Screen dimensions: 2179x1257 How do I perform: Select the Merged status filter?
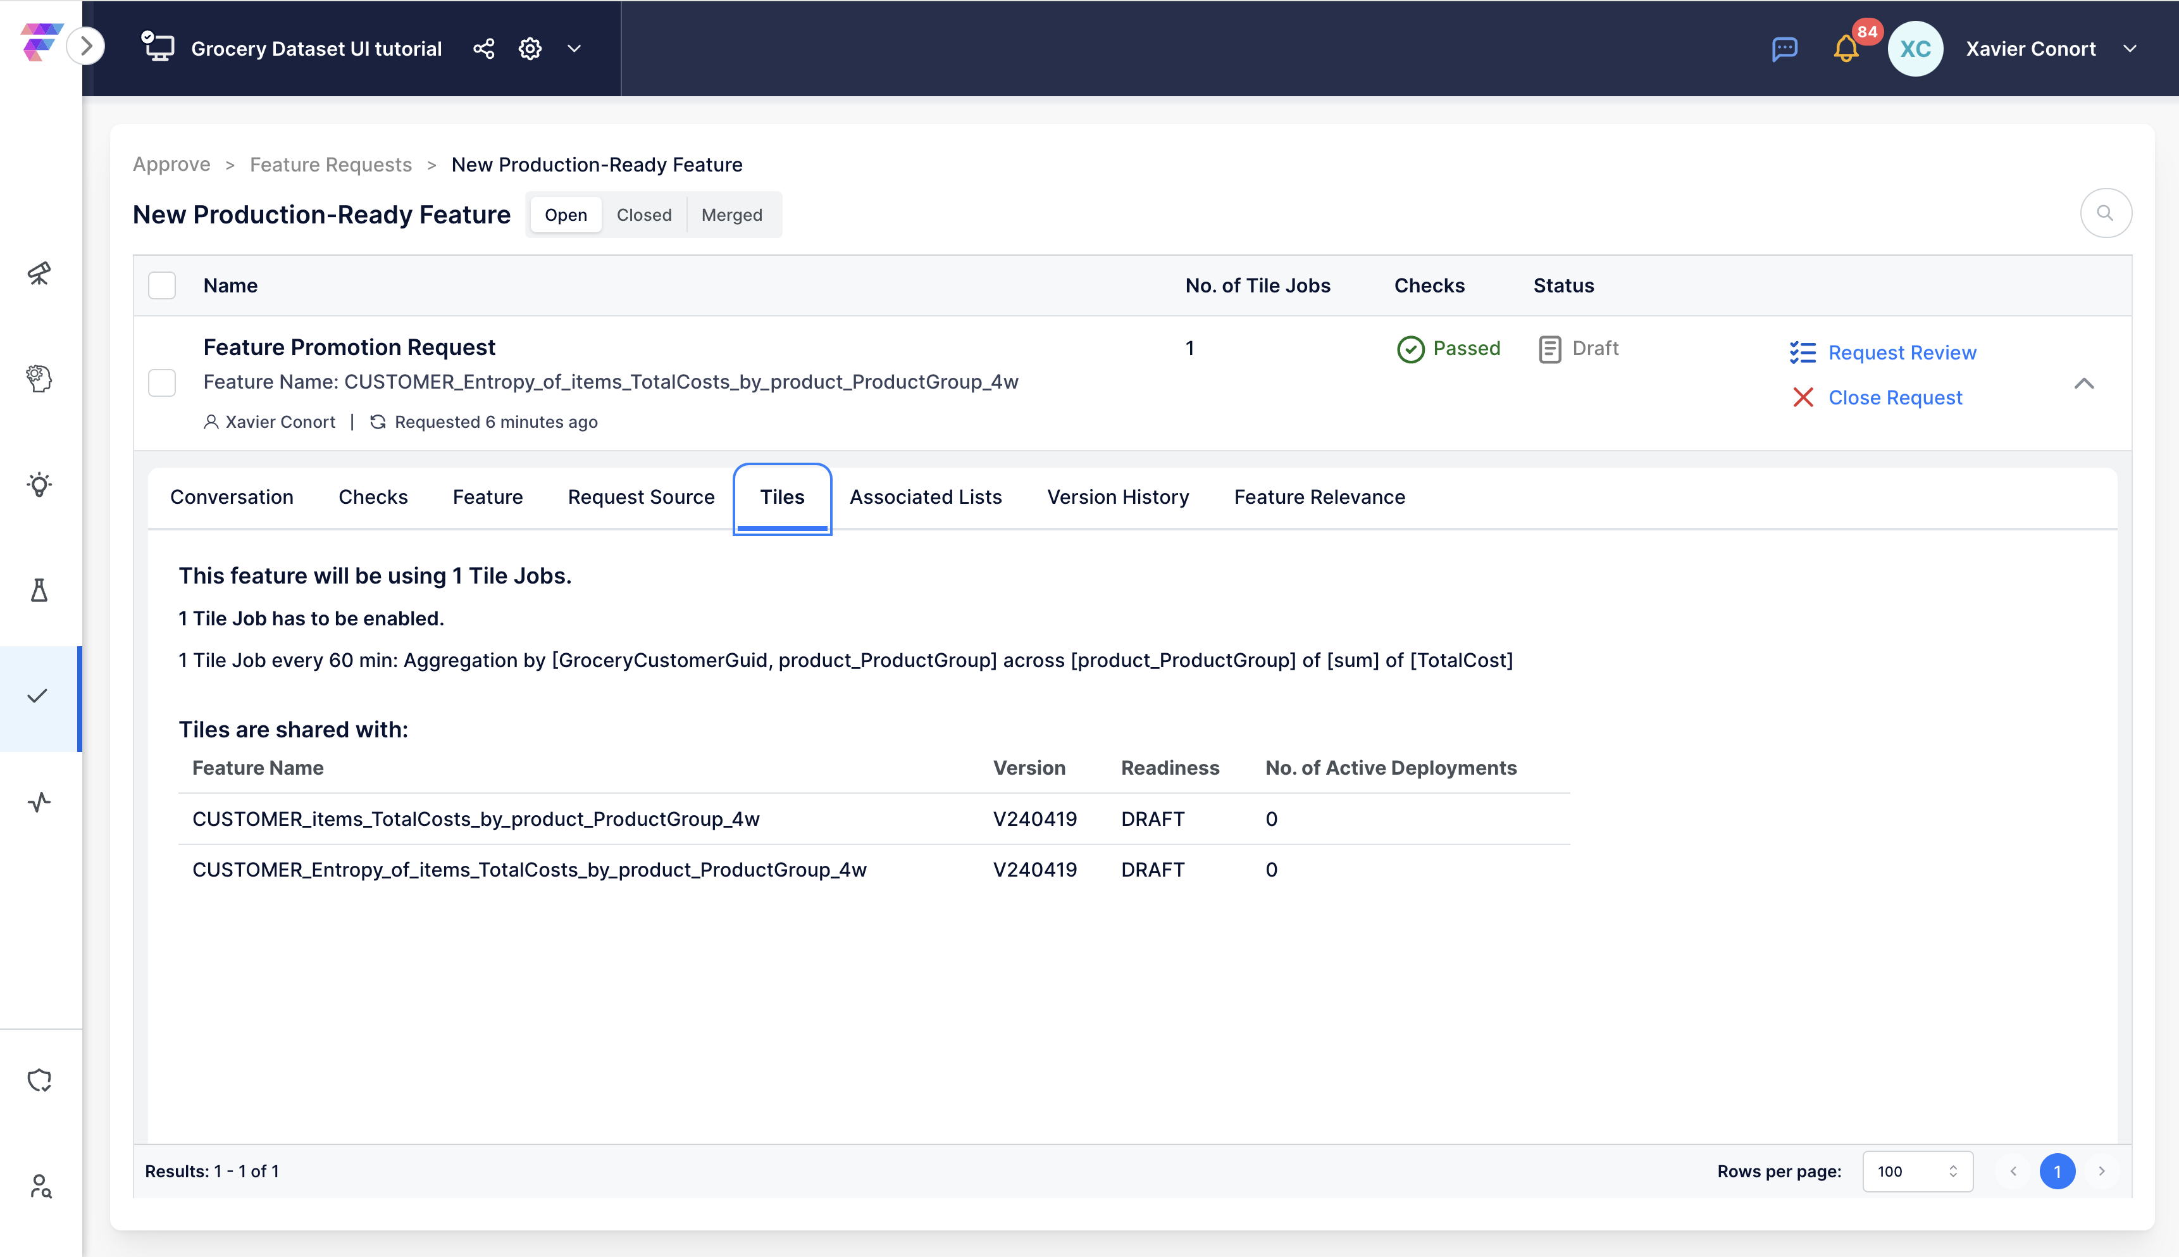(732, 215)
